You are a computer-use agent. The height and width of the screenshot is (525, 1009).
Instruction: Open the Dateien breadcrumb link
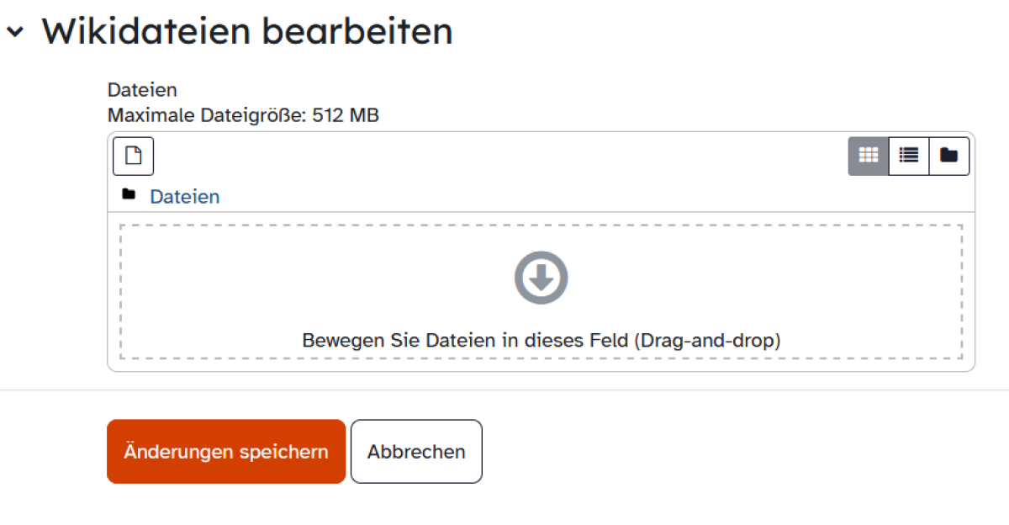pyautogui.click(x=184, y=197)
